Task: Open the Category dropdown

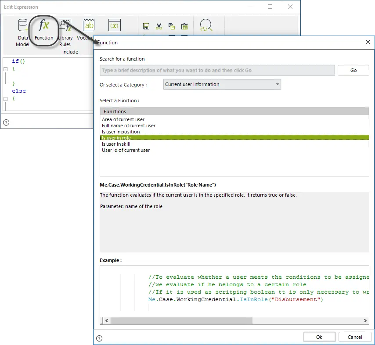Action: point(222,84)
